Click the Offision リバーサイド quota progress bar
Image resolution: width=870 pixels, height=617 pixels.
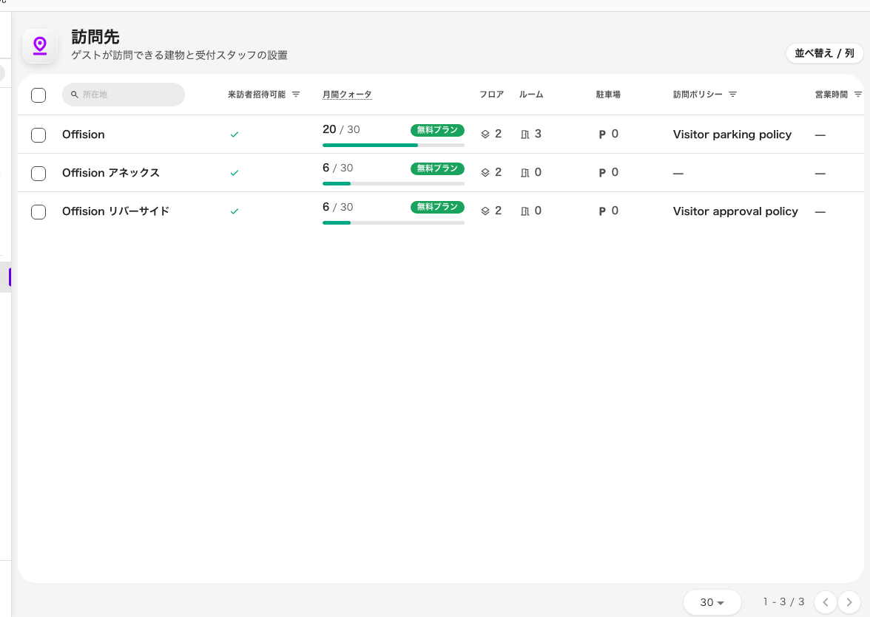click(x=394, y=223)
